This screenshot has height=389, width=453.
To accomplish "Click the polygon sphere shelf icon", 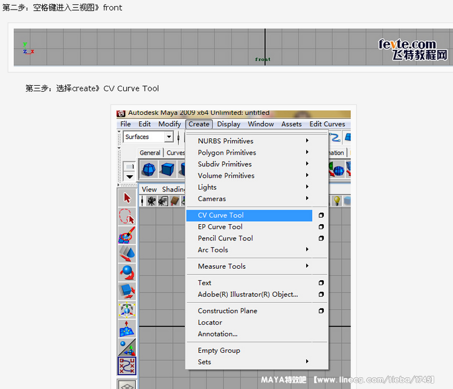I will coord(149,169).
